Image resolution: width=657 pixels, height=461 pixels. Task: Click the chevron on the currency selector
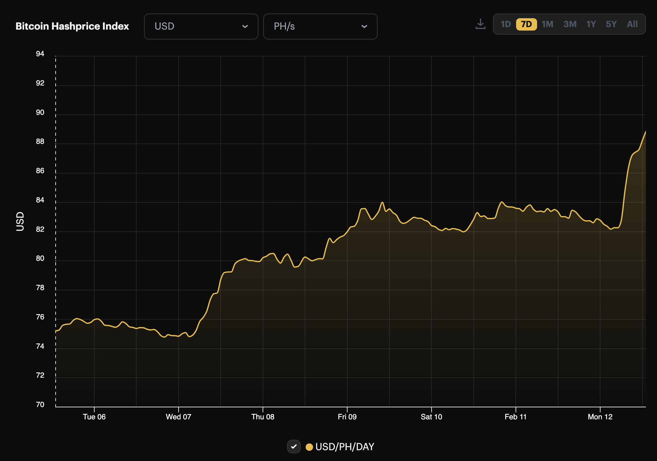(245, 27)
